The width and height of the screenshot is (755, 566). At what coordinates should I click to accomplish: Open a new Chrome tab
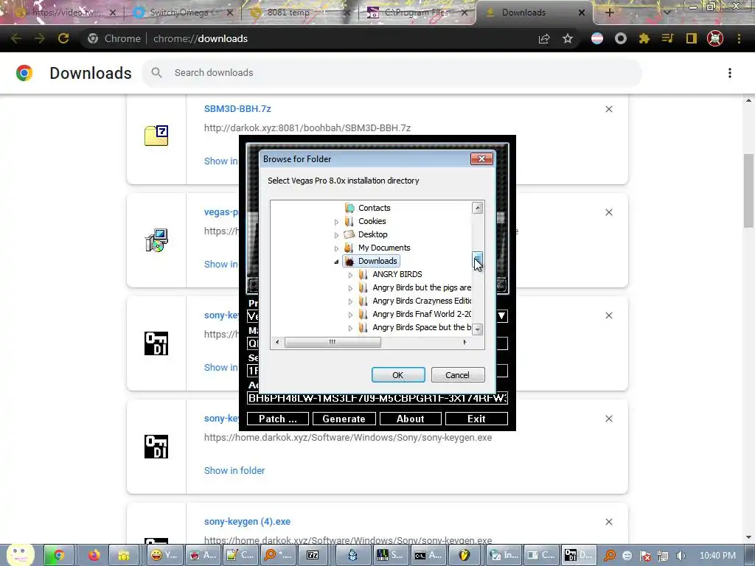click(609, 13)
